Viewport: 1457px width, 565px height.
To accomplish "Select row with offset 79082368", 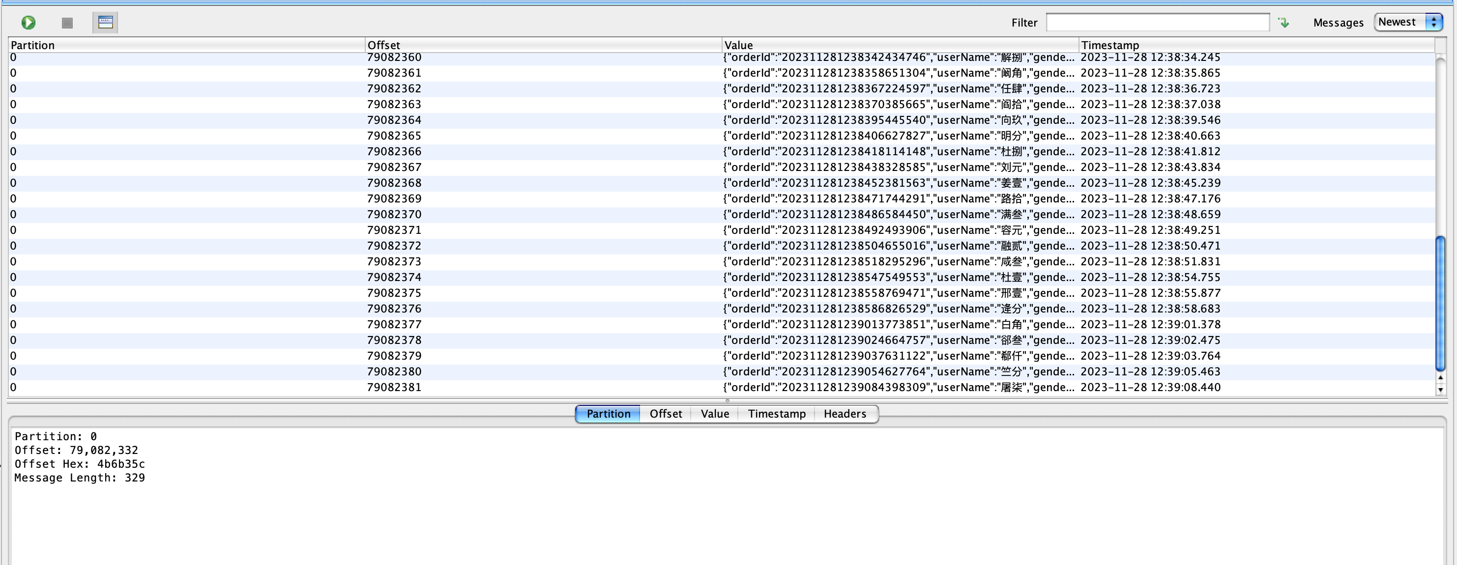I will coord(722,183).
